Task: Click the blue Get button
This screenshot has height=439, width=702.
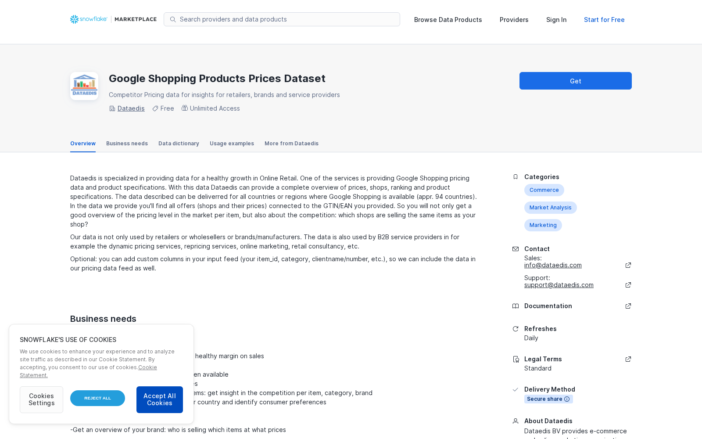Action: 576,81
